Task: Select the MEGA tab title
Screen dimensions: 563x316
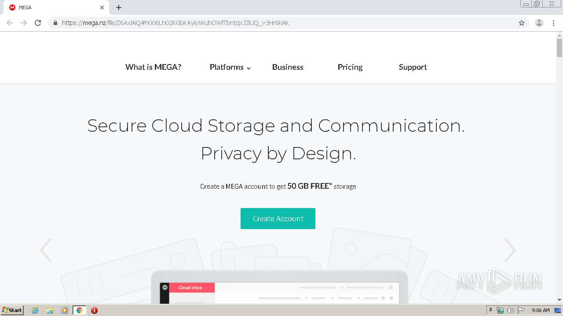Action: pos(25,7)
